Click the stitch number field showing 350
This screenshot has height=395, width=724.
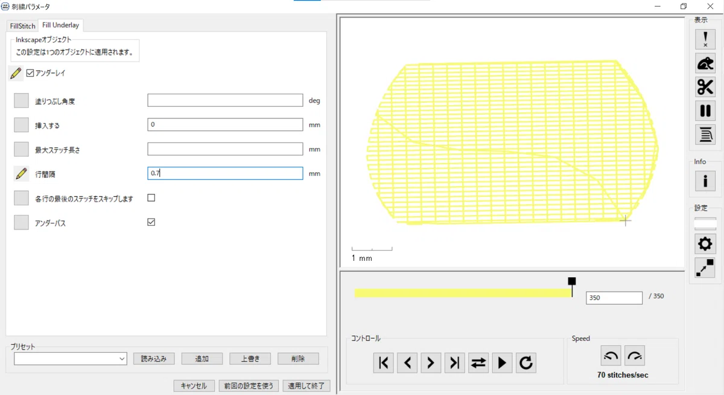coord(614,298)
